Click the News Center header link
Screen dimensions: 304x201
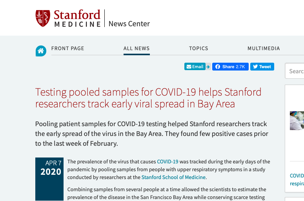point(129,24)
